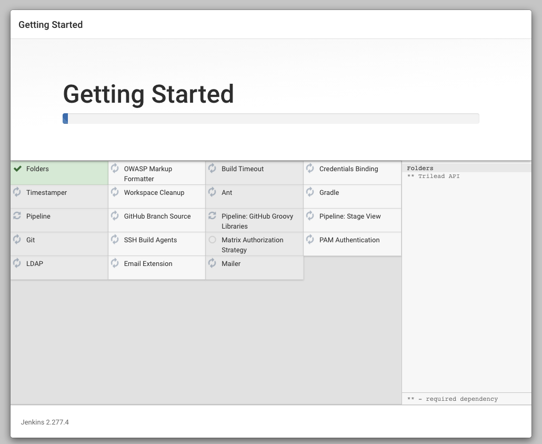This screenshot has height=444, width=542.
Task: Click the Jenkins 2.277.4 version text
Action: (x=45, y=422)
